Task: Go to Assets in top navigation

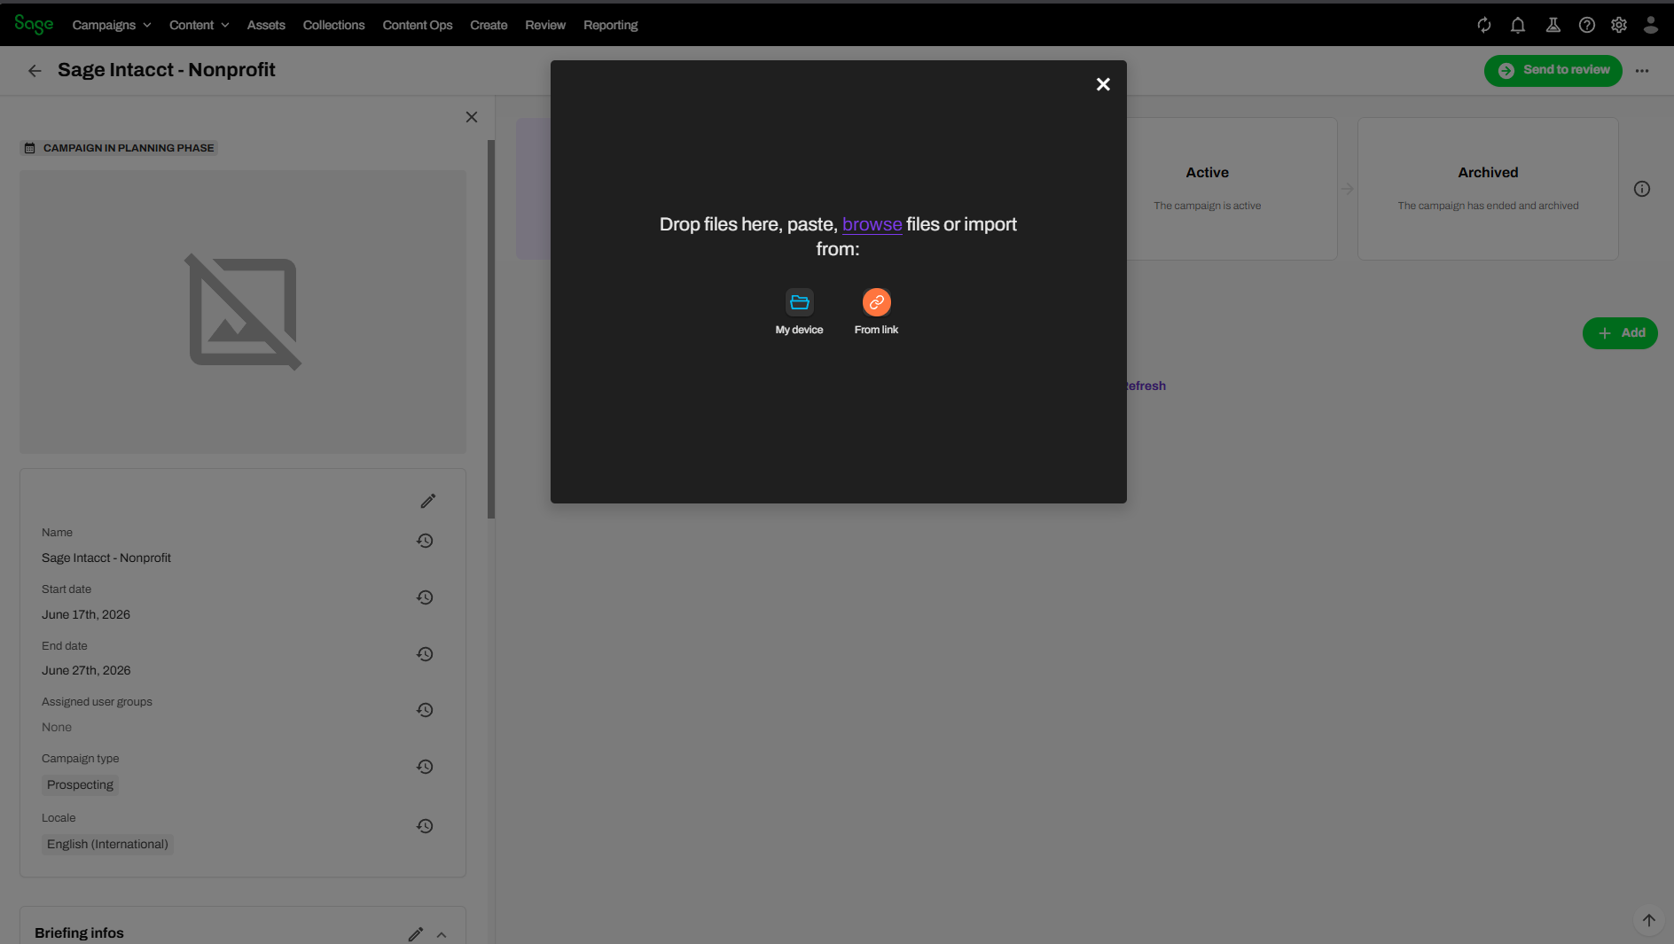Action: pyautogui.click(x=266, y=25)
